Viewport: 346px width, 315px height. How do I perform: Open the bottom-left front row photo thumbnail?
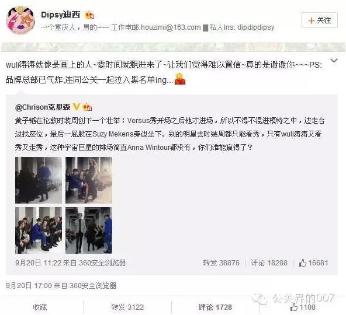tap(39, 230)
